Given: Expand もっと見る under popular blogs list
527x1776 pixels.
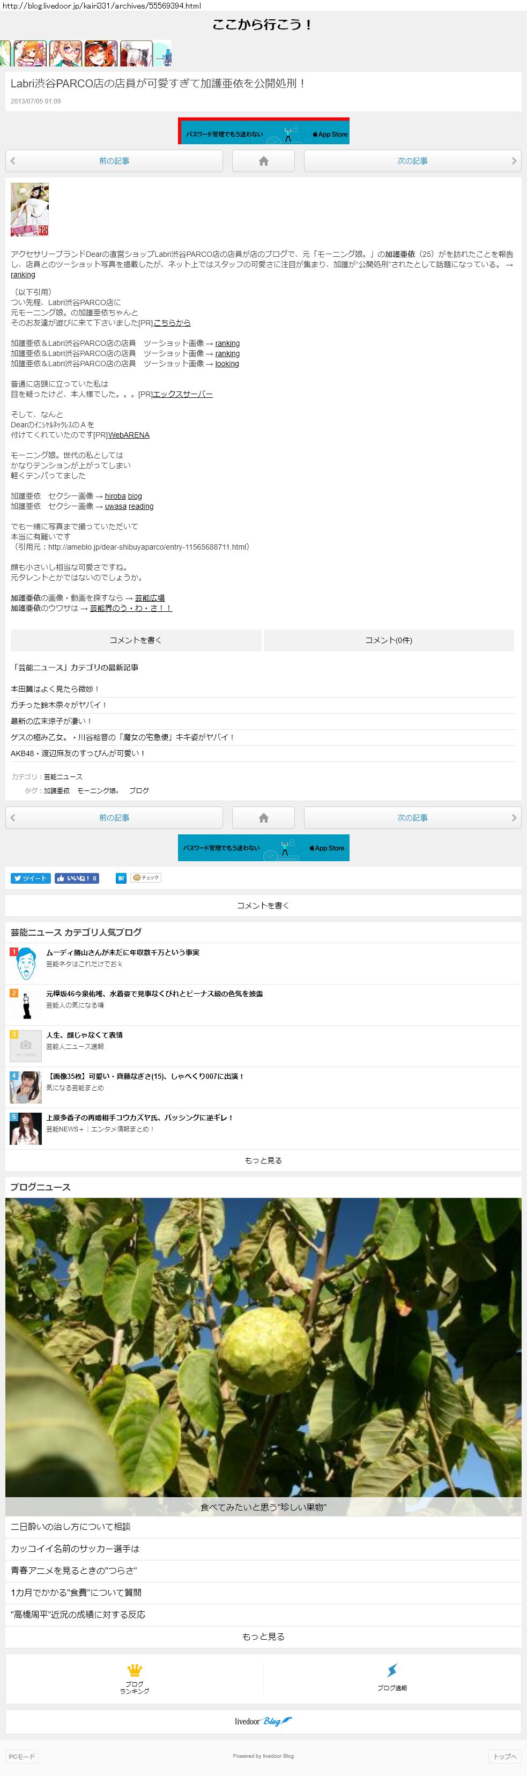Looking at the screenshot, I should pos(263,1160).
